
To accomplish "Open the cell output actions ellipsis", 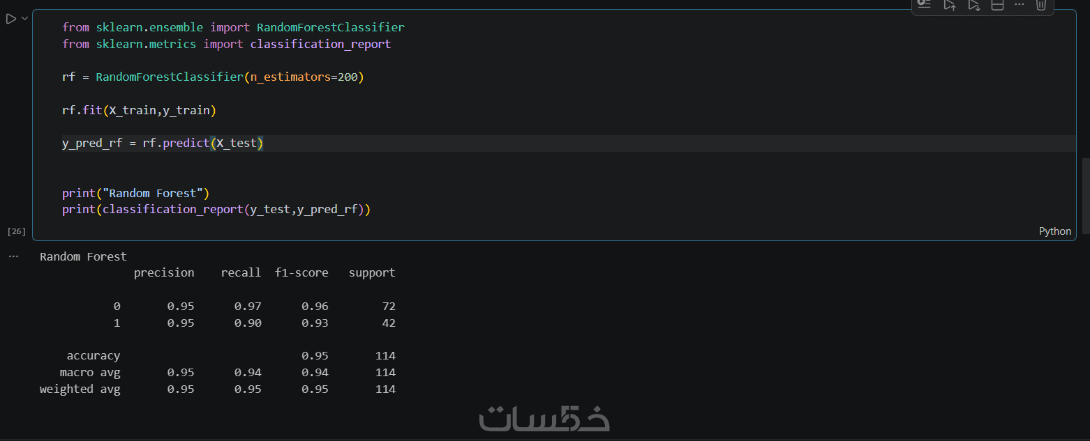I will tap(13, 256).
